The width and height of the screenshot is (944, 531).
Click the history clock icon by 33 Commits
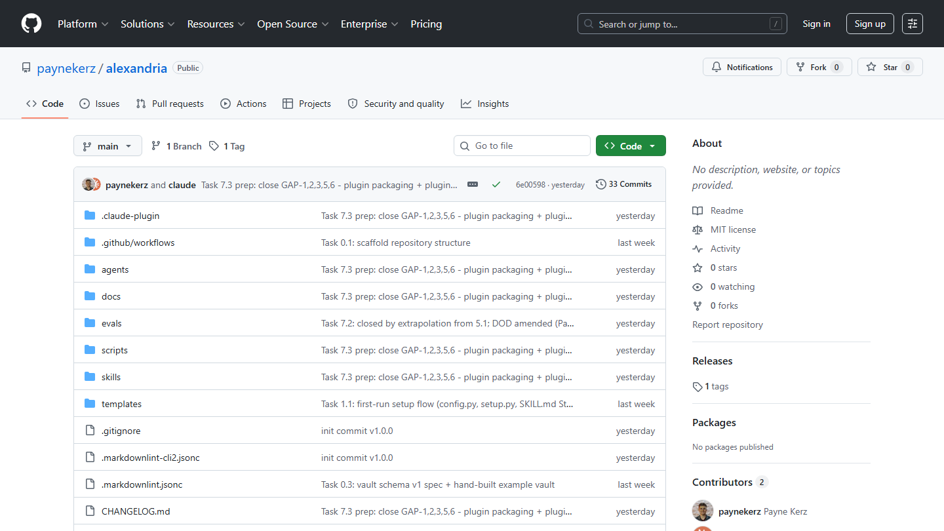(x=600, y=184)
